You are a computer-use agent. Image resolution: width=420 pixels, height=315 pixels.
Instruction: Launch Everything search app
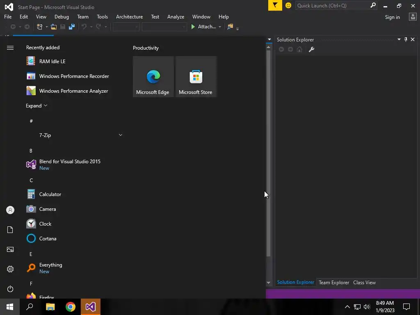75,268
